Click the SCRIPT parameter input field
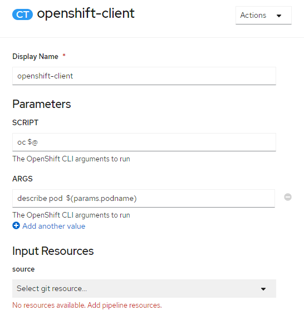The width and height of the screenshot is (304, 325). pos(144,142)
